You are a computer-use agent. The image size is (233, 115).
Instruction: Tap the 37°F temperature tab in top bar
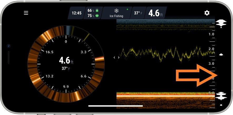138,13
